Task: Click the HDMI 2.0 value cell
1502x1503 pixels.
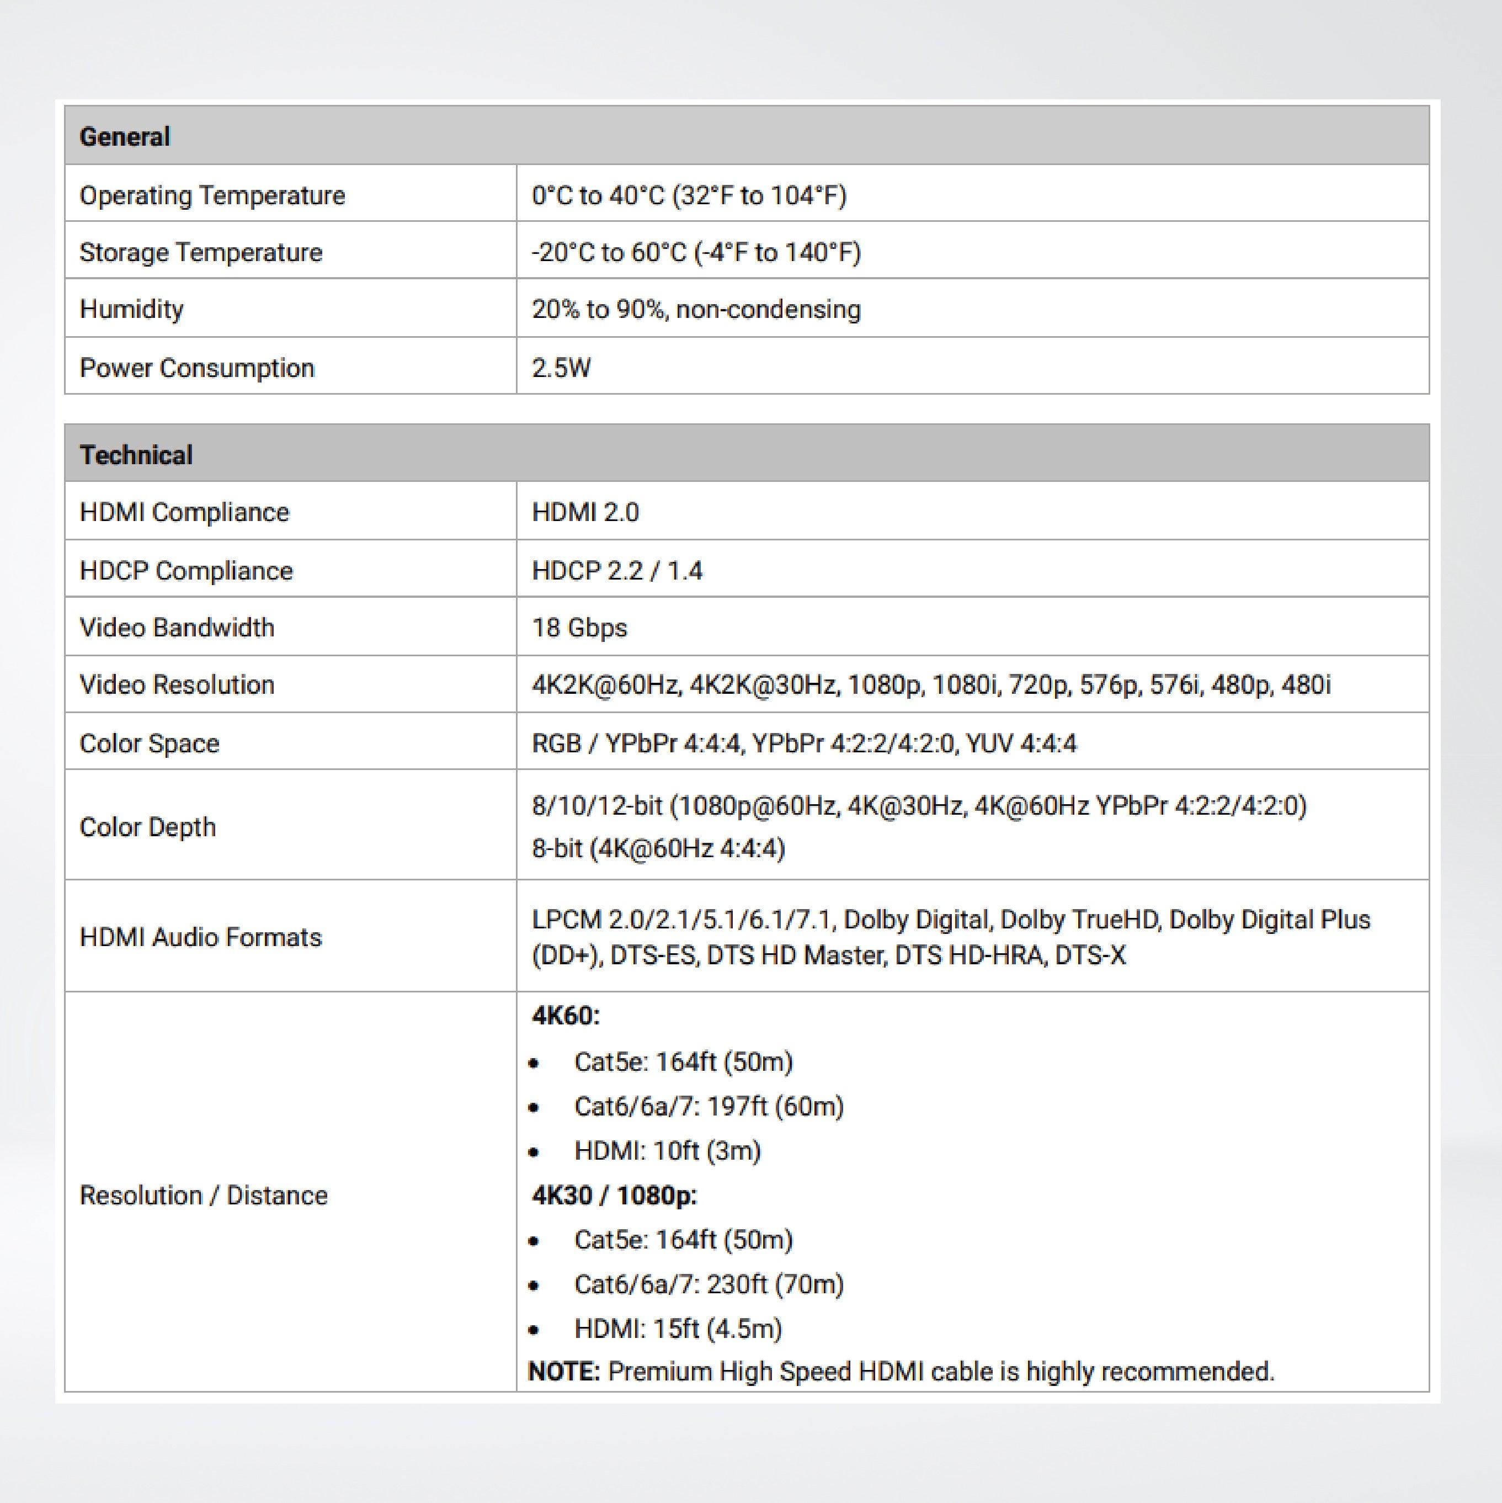Action: (x=585, y=513)
